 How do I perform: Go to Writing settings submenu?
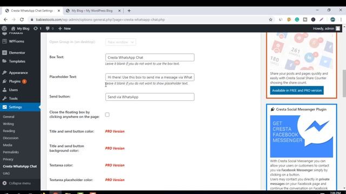pos(9,124)
